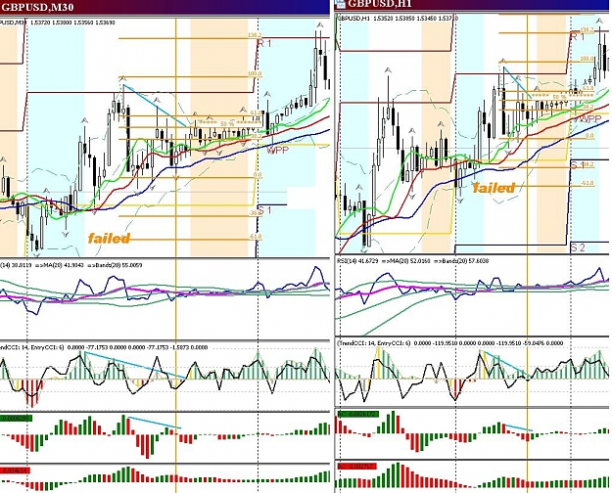
Task: Click the TrendCCI indicator header in H1 window
Action: [449, 342]
